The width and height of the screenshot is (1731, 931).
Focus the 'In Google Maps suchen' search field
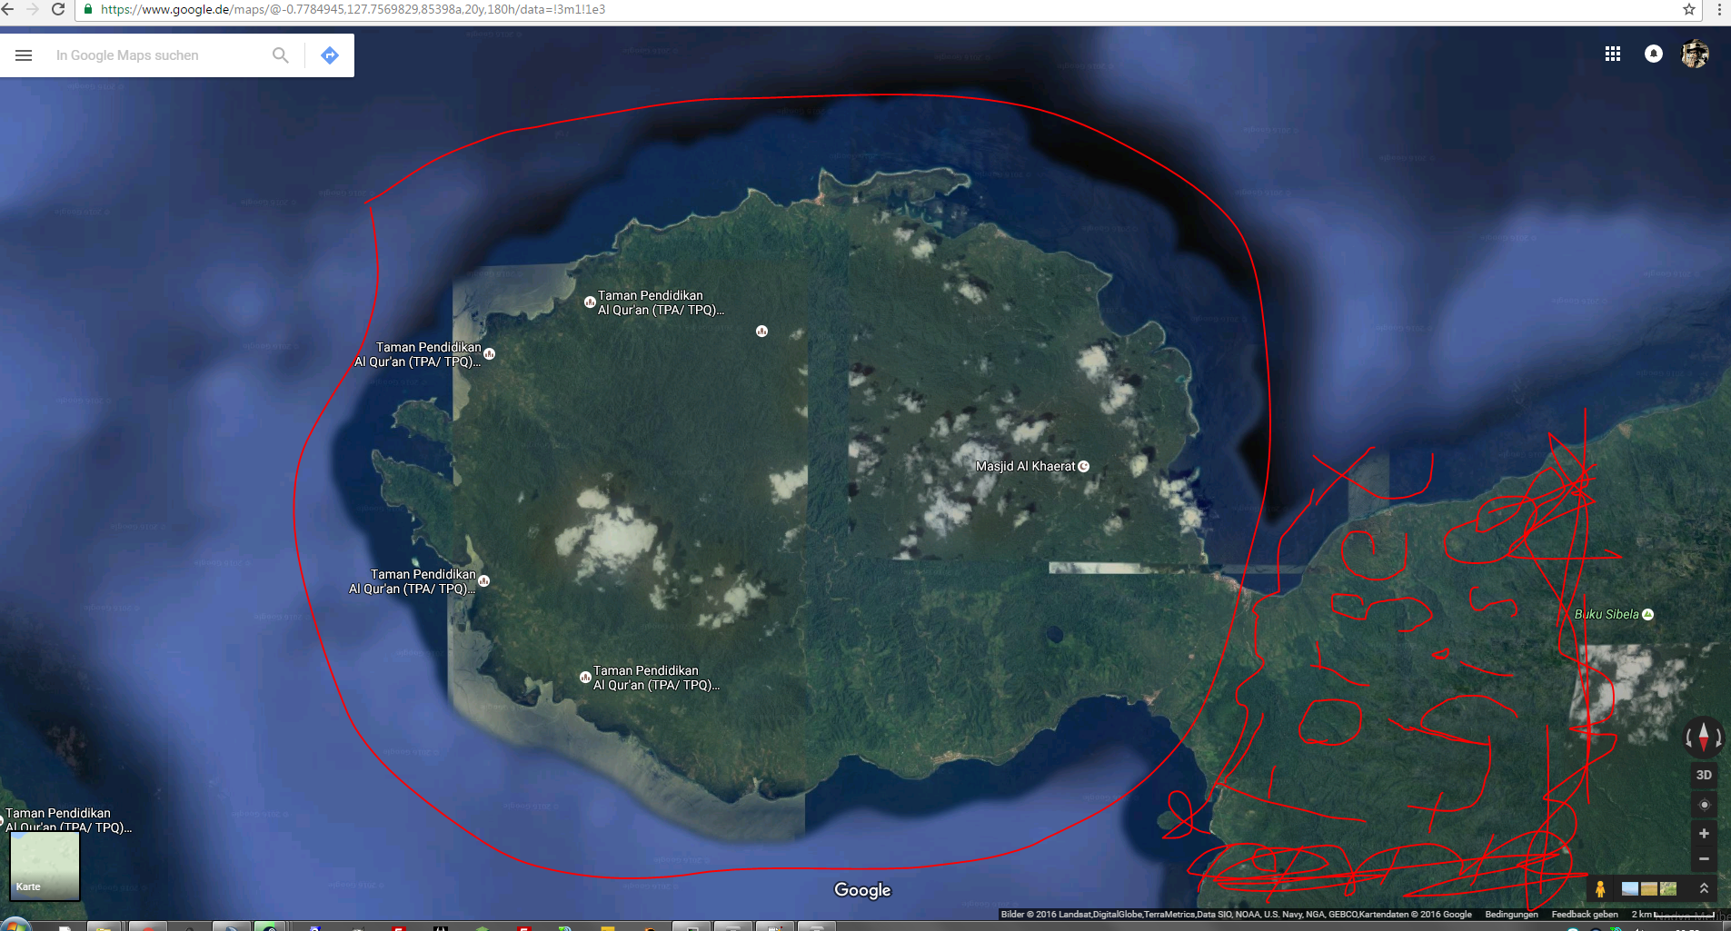click(x=154, y=55)
